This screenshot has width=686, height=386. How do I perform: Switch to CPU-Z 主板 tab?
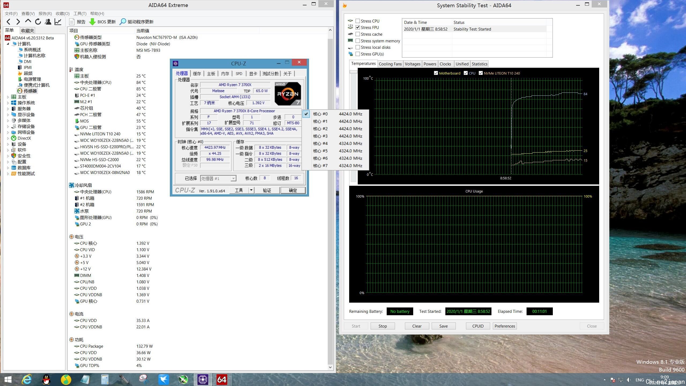pyautogui.click(x=211, y=74)
